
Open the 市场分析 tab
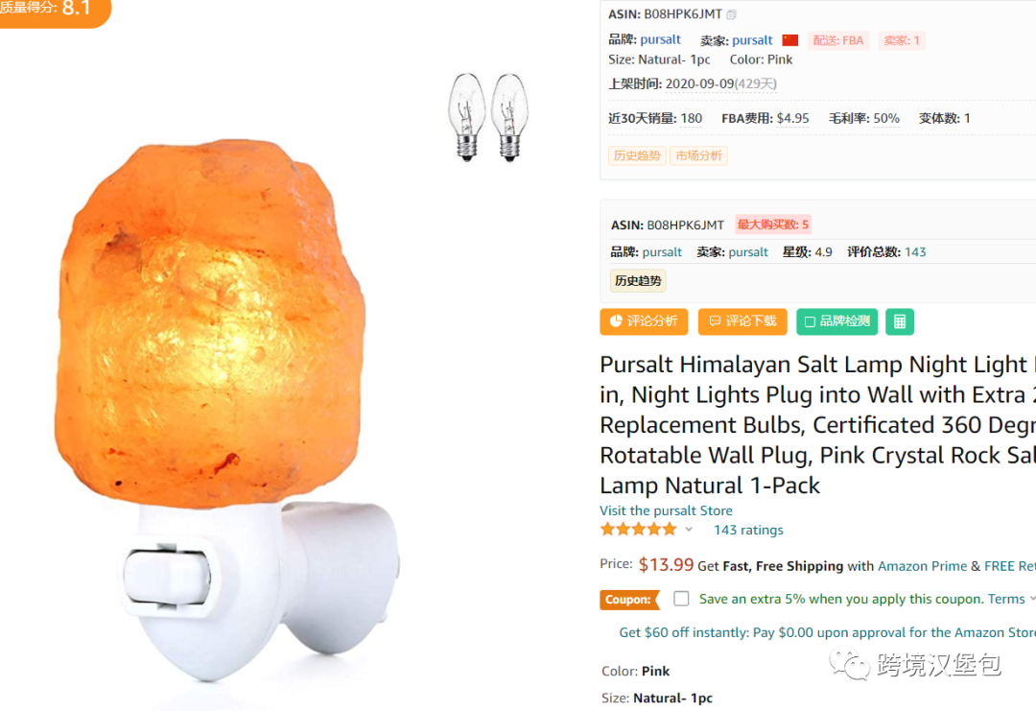coord(698,156)
